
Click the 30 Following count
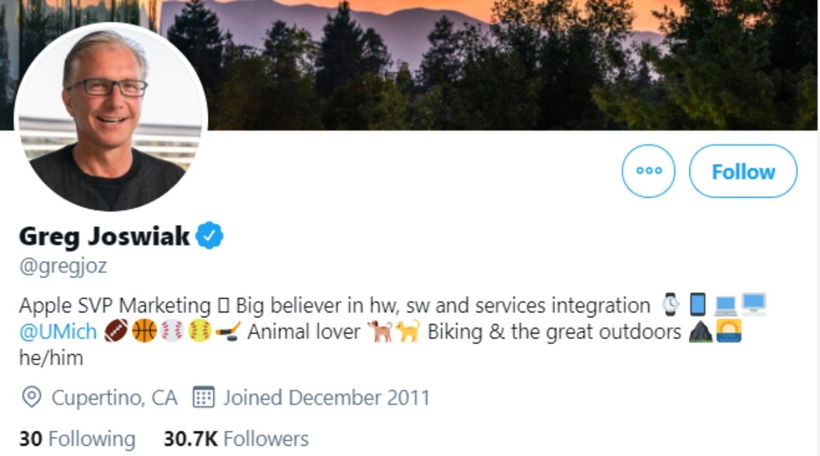(77, 438)
